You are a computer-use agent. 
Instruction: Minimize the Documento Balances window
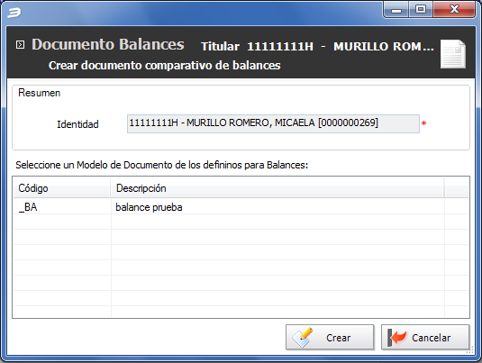(x=396, y=10)
